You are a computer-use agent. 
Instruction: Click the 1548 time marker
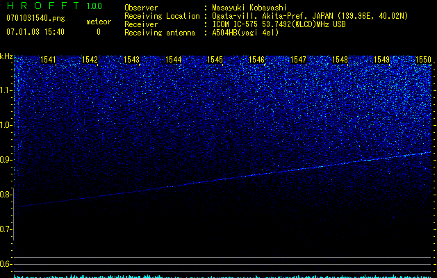[340, 60]
